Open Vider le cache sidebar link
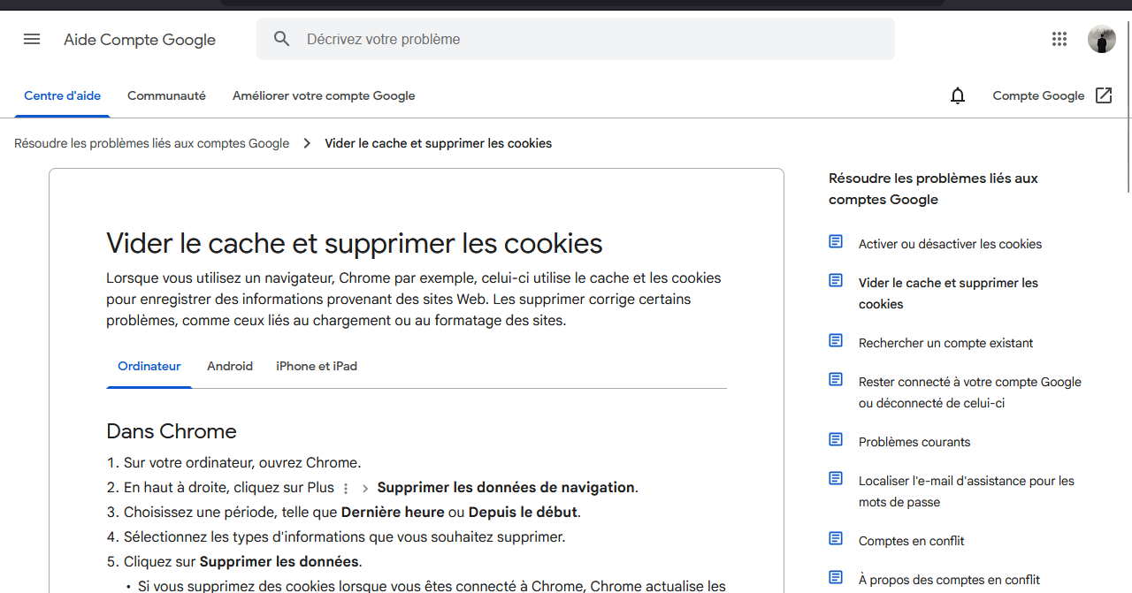The image size is (1132, 593). point(948,293)
